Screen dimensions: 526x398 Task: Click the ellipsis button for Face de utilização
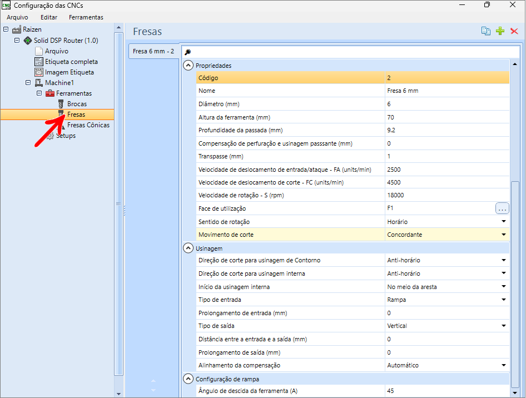tap(502, 208)
